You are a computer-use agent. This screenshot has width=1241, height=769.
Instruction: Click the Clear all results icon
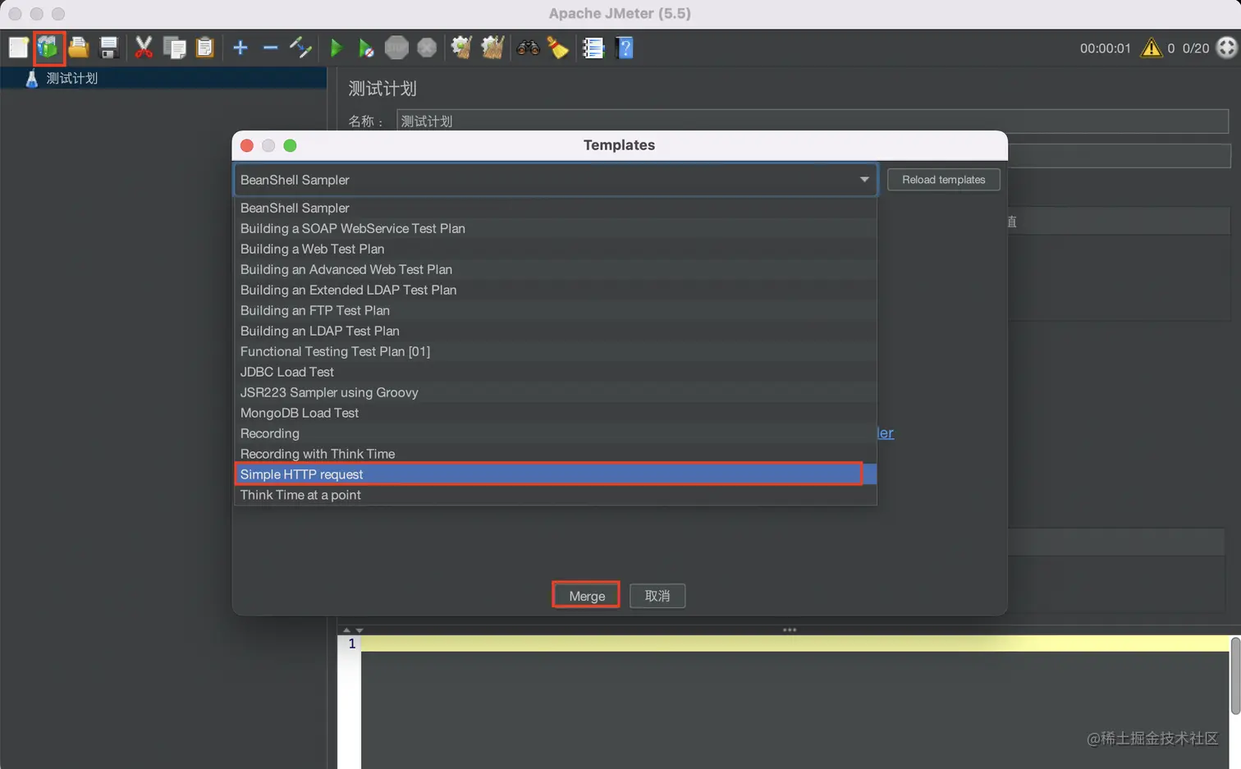tap(492, 48)
